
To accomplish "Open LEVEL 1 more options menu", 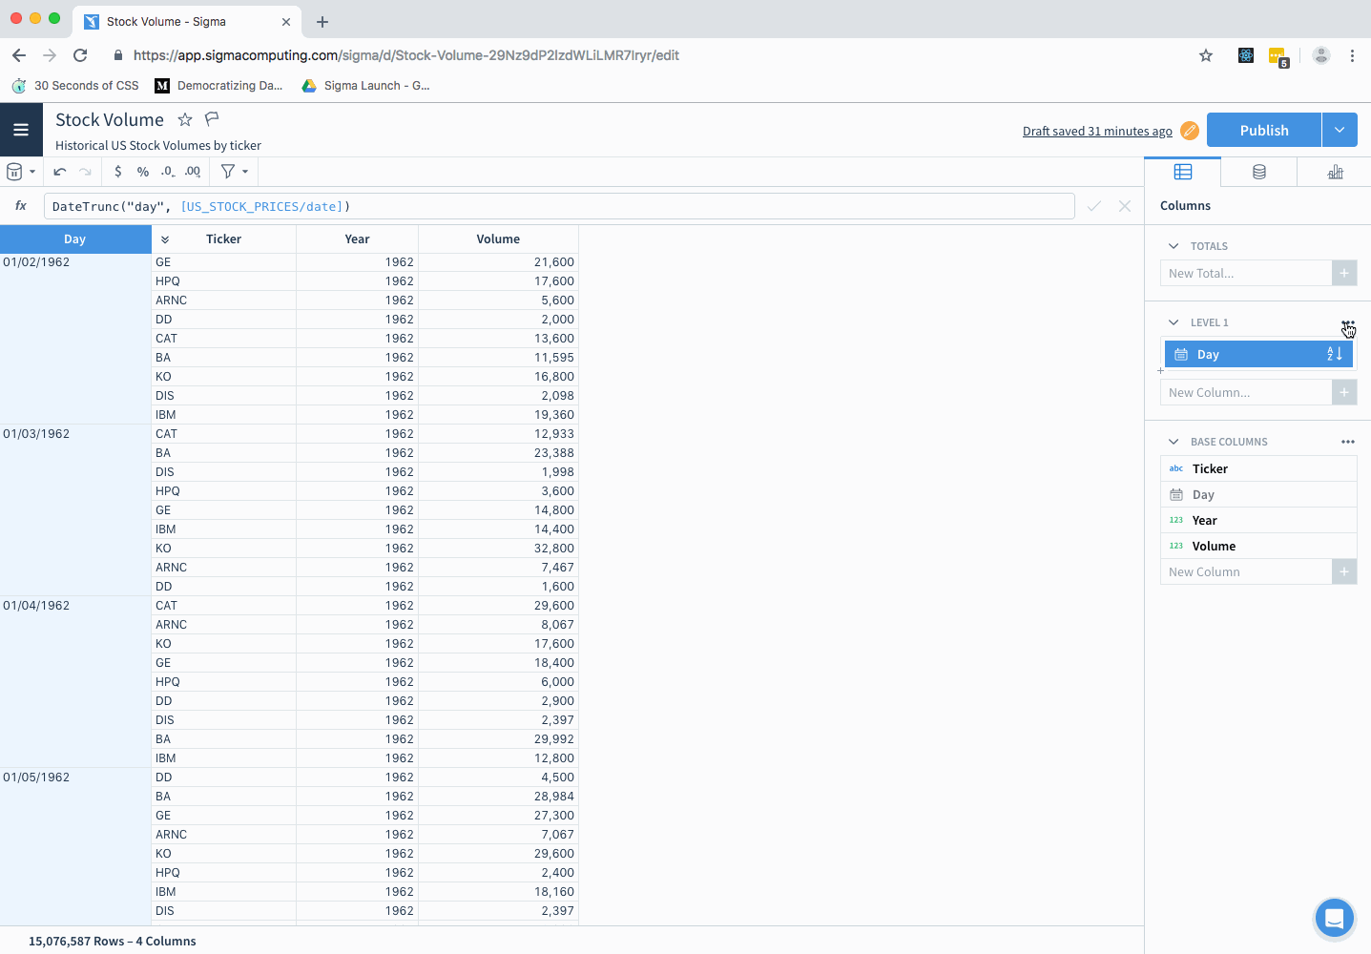I will coord(1347,322).
